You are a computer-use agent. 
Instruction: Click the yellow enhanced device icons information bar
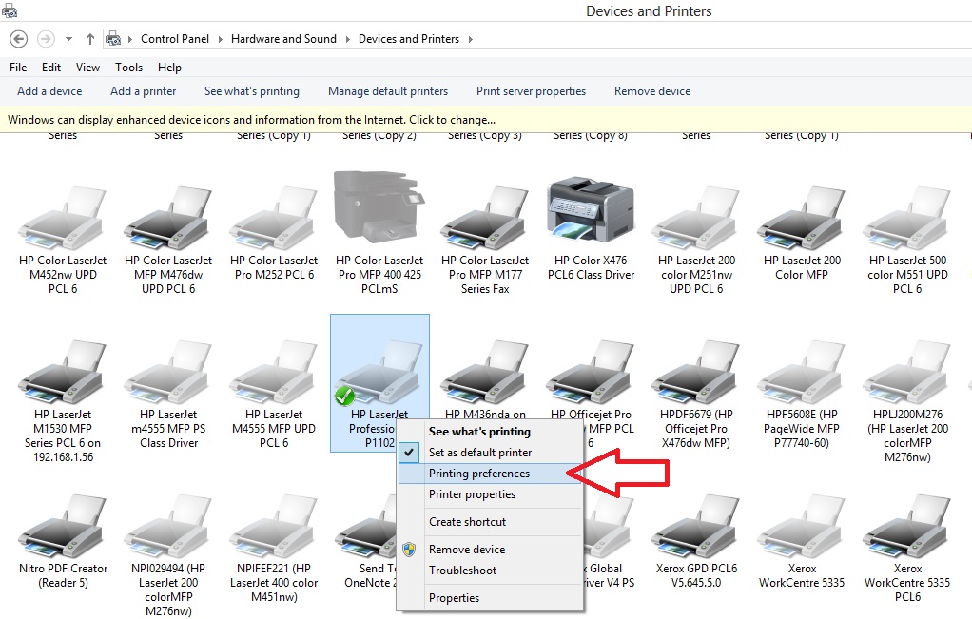coord(486,120)
